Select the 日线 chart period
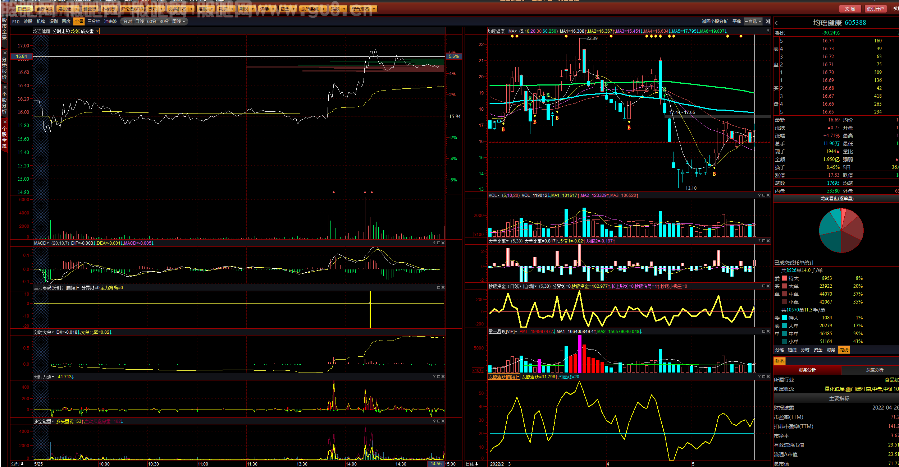 140,22
